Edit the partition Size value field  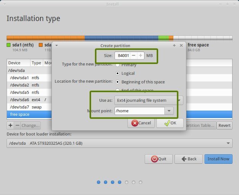pos(123,56)
